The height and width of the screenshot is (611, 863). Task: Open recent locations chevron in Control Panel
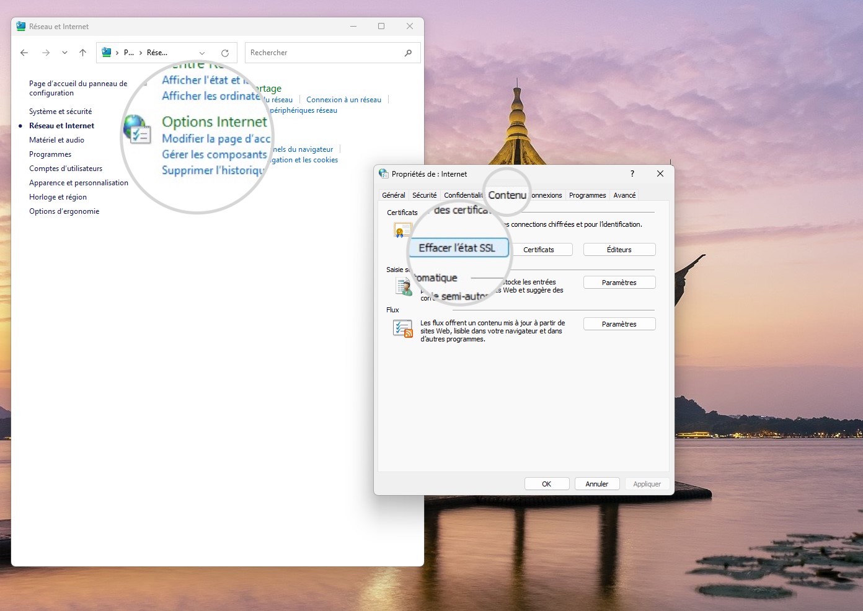(x=64, y=53)
